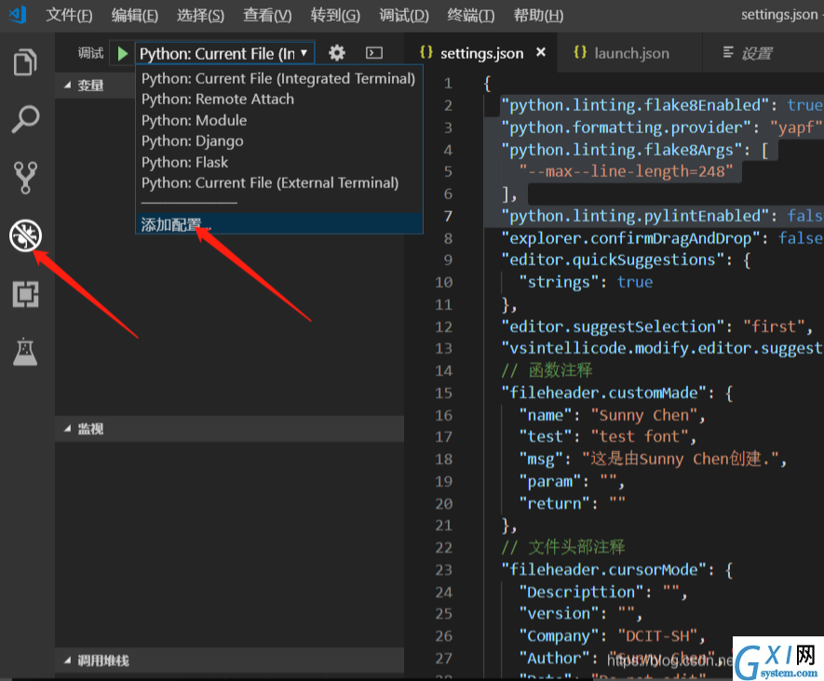Switch to the launch.json tab

[x=629, y=53]
